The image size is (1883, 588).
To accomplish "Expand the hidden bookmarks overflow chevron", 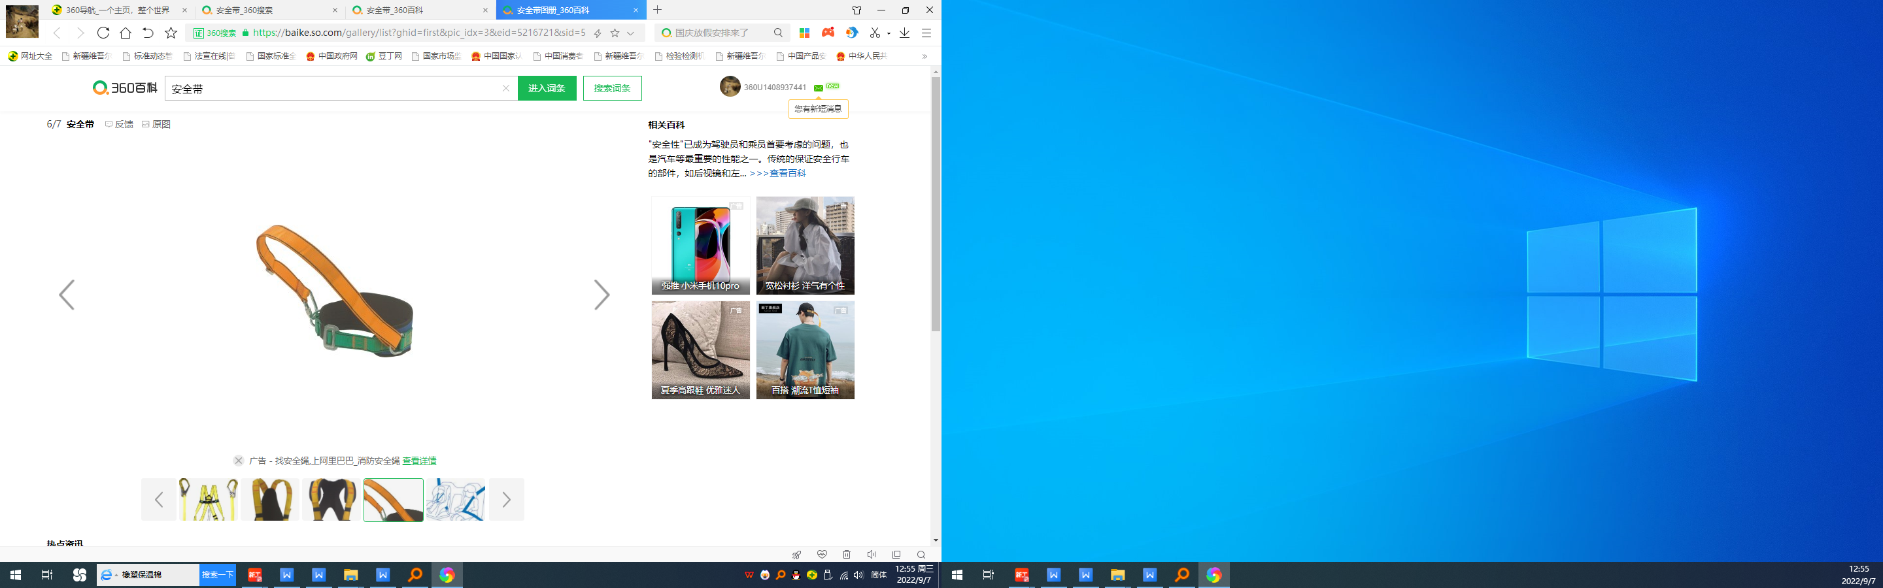I will [x=925, y=56].
